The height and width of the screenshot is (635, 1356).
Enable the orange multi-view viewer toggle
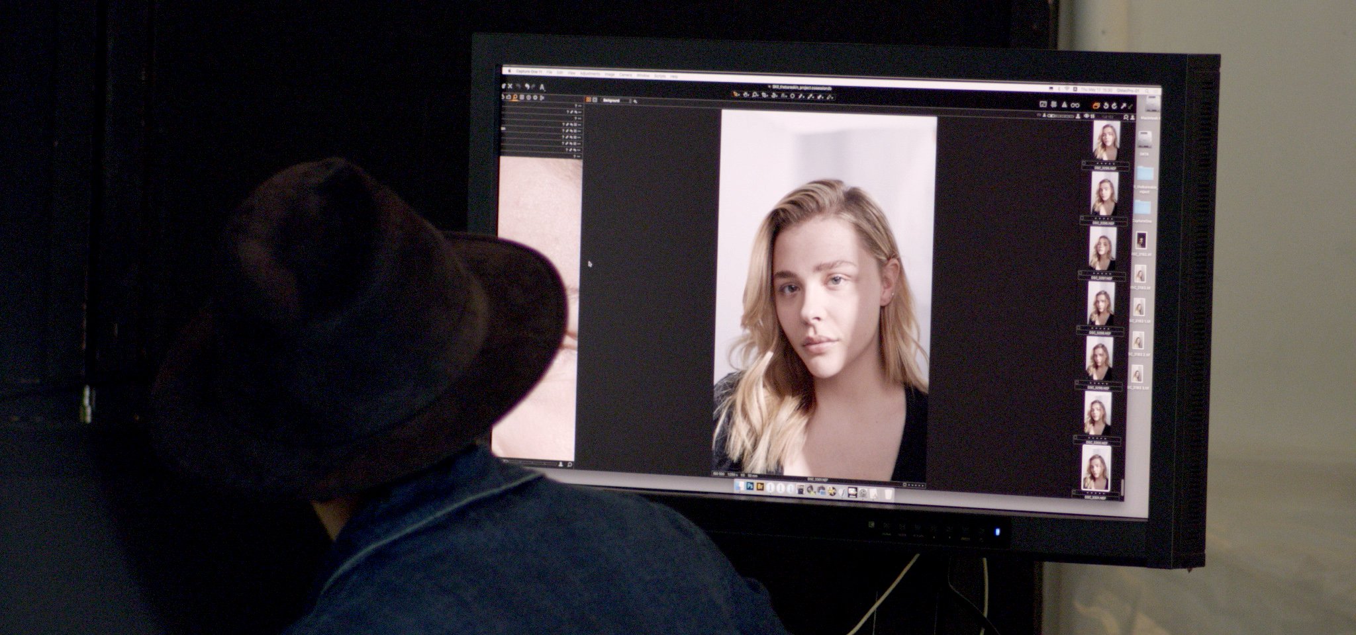point(588,100)
